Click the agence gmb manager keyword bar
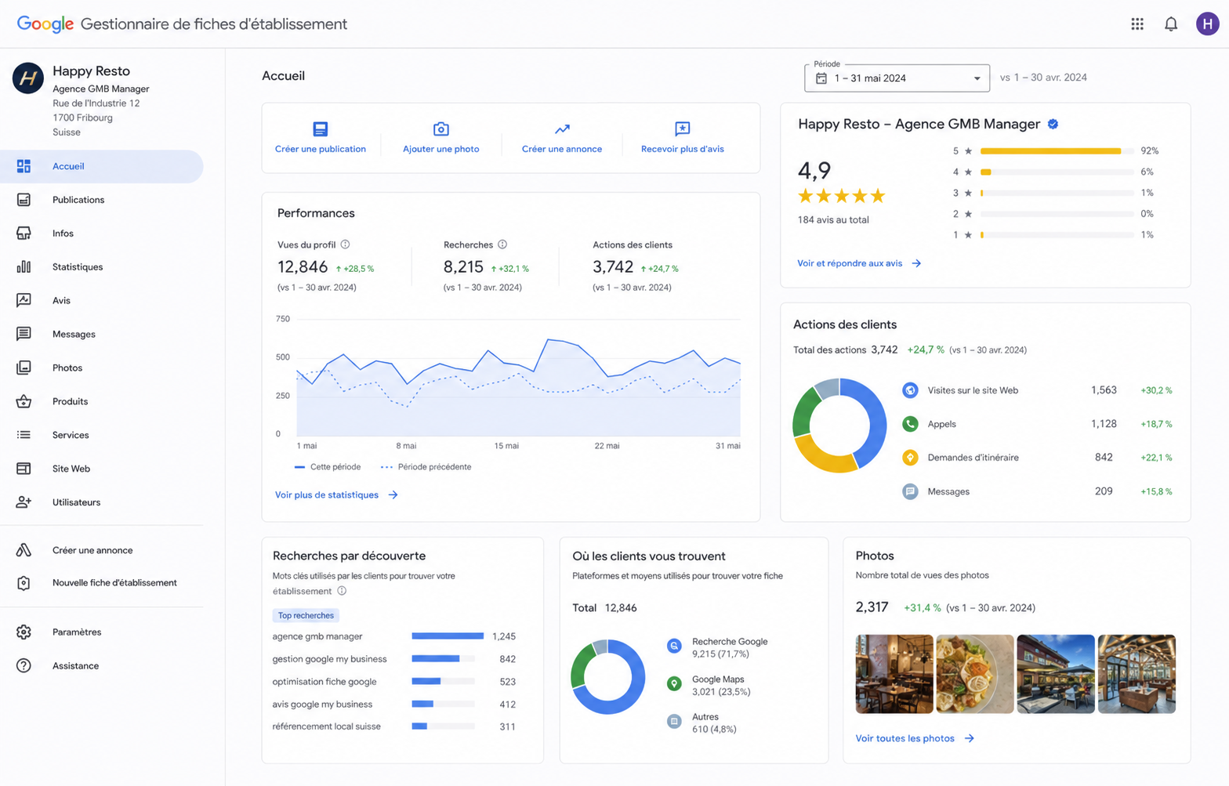 pos(448,636)
